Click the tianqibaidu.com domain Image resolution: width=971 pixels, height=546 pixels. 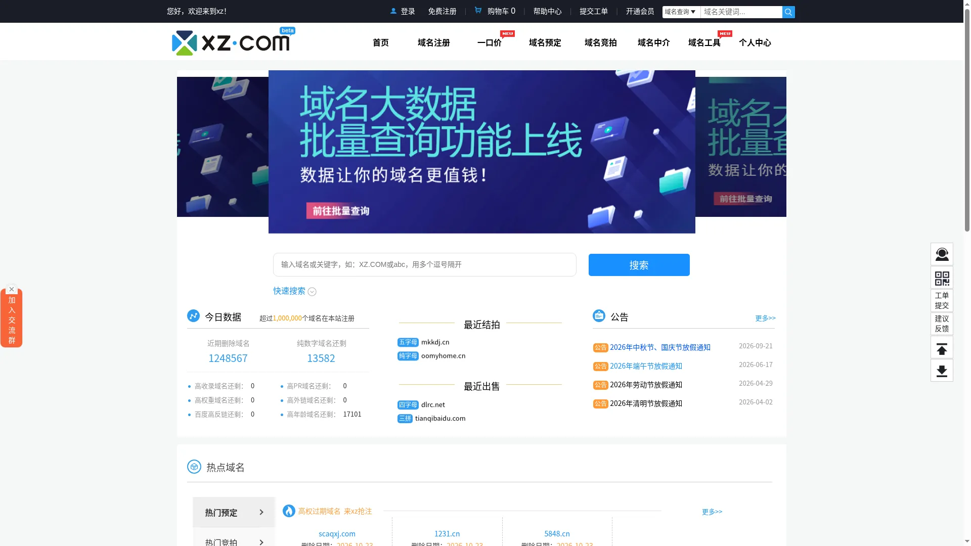440,419
